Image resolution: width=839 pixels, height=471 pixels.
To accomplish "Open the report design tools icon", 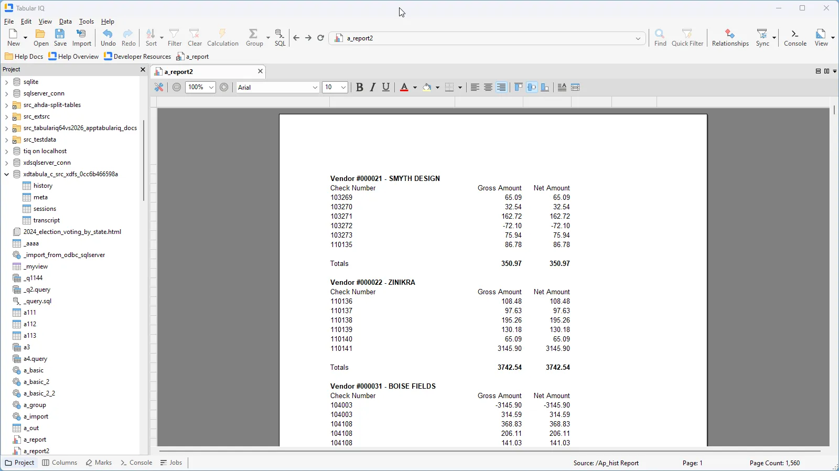I will point(159,87).
